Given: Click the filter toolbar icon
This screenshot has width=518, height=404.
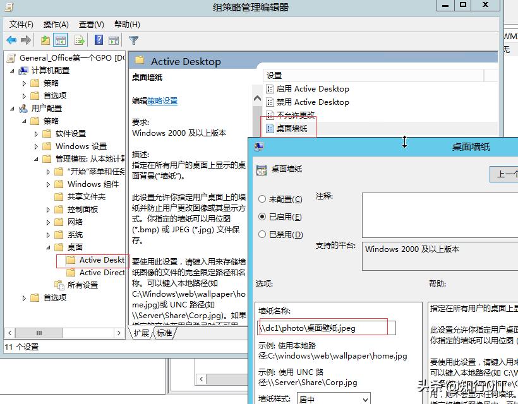Looking at the screenshot, I should tap(134, 39).
